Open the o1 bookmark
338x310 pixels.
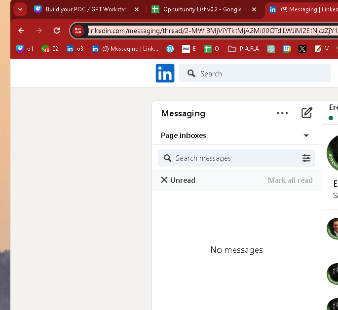(25, 49)
